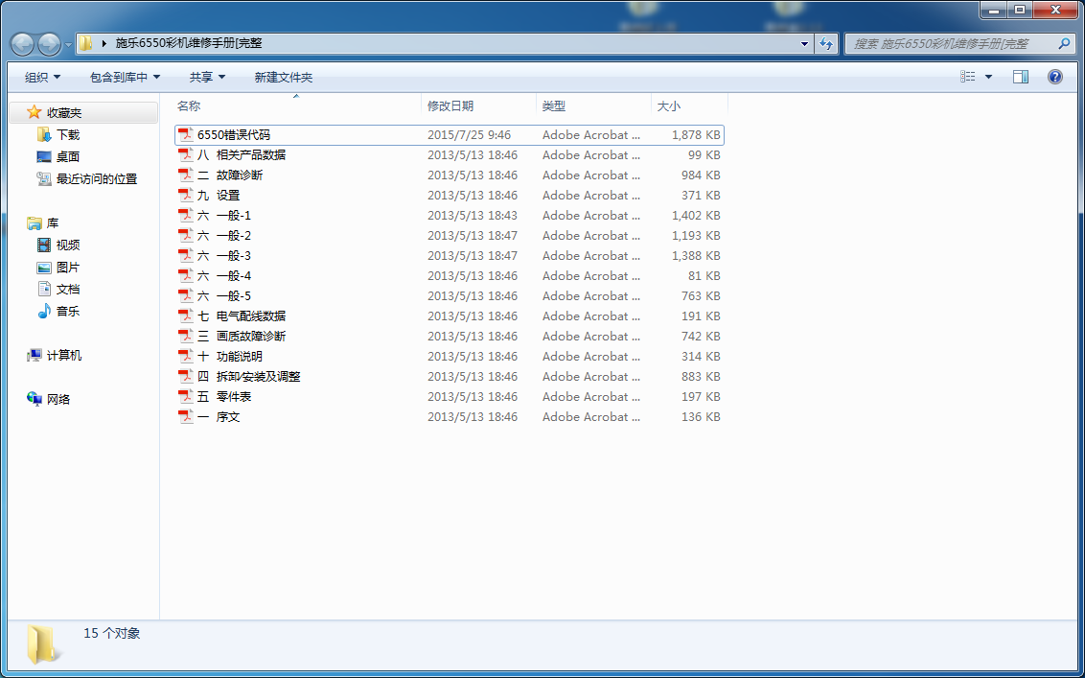
Task: Click the 新建文件夹 button
Action: (283, 77)
